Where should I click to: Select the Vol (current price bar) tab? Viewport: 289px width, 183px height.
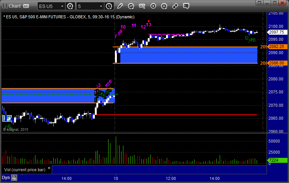click(x=25, y=170)
